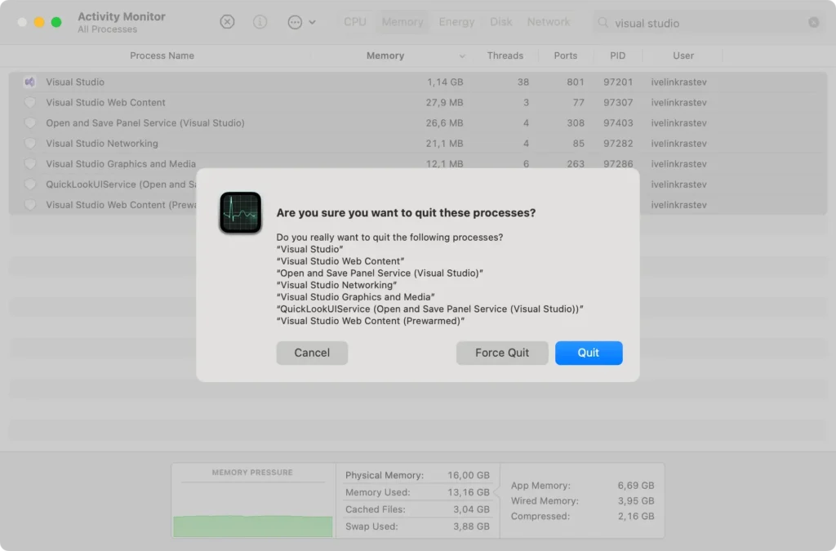Sort by the Process Name column header
This screenshot has width=836, height=551.
click(x=162, y=56)
